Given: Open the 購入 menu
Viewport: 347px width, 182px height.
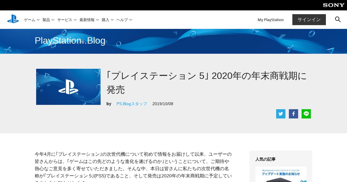Looking at the screenshot, I should [106, 20].
